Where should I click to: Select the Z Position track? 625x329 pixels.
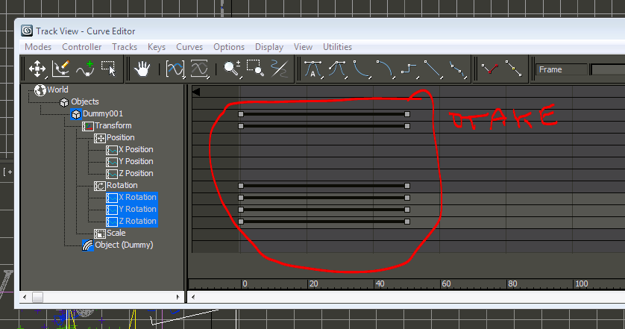click(136, 174)
